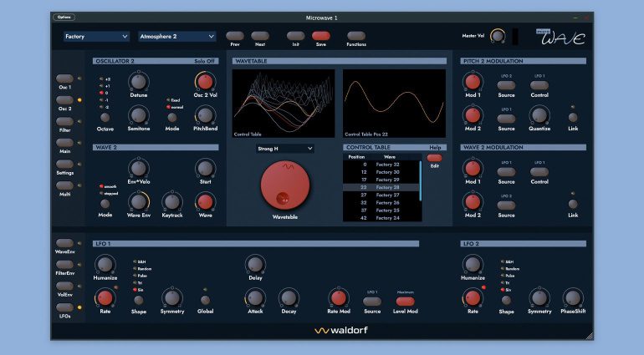The image size is (644, 355).
Task: Open the Atmosphere 2 preset dropdown
Action: 176,37
